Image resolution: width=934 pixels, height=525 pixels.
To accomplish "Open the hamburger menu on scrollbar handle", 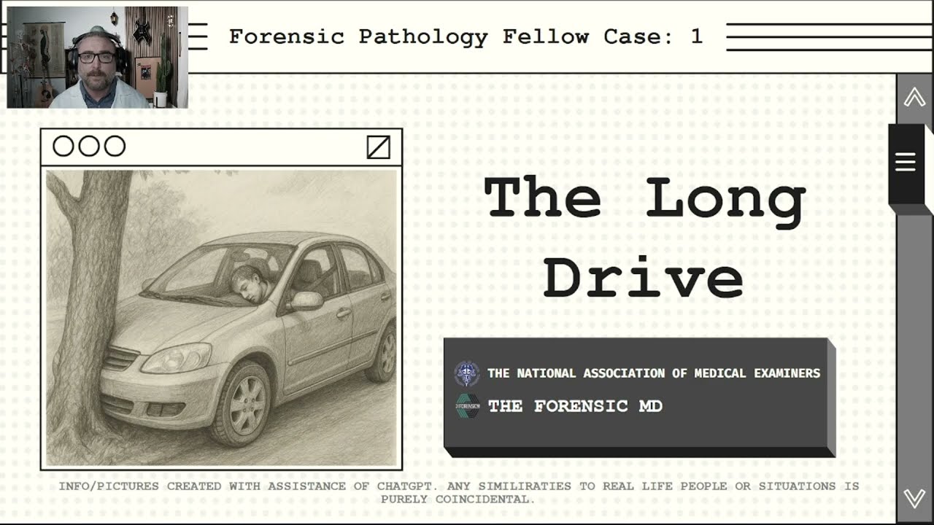I will [x=906, y=162].
